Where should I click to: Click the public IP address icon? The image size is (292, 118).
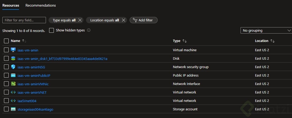(13, 75)
